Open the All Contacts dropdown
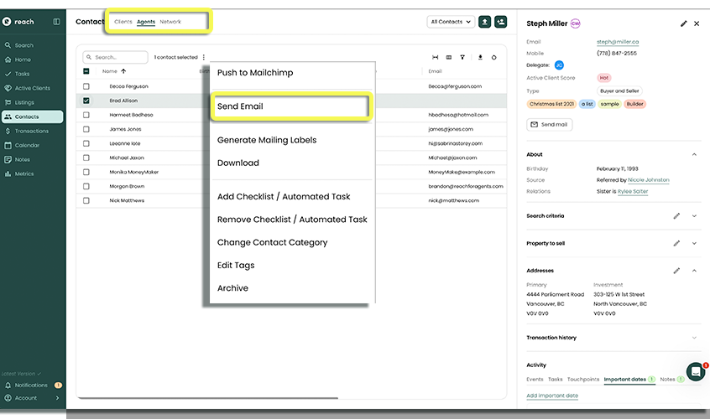Screen dimensions: 710x419 [x=451, y=22]
